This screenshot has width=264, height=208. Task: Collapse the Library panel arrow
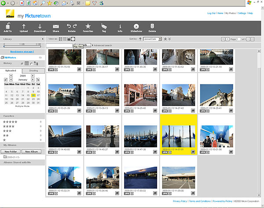(x=43, y=39)
